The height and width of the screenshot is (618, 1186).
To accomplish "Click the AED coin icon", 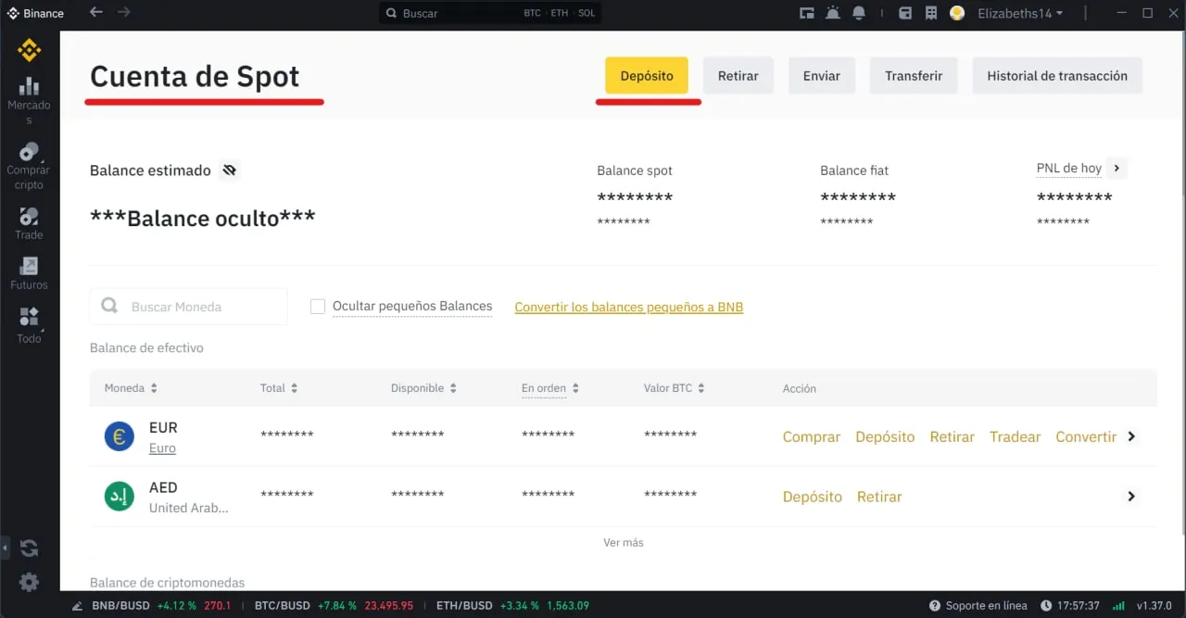I will [x=120, y=497].
